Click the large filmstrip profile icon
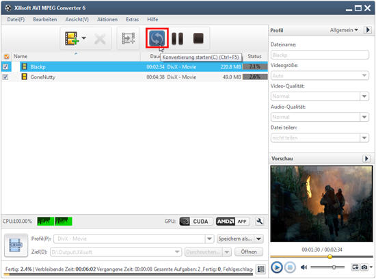This screenshot has height=279, width=376. pos(16,245)
